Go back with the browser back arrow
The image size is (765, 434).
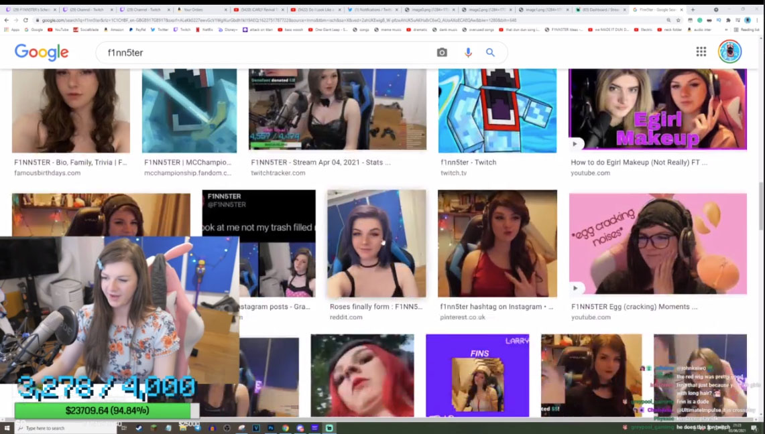[6, 21]
